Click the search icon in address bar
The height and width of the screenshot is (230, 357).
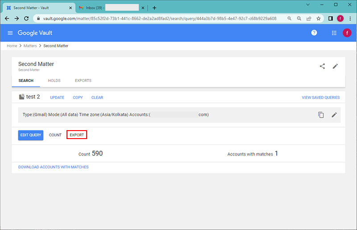point(289,18)
